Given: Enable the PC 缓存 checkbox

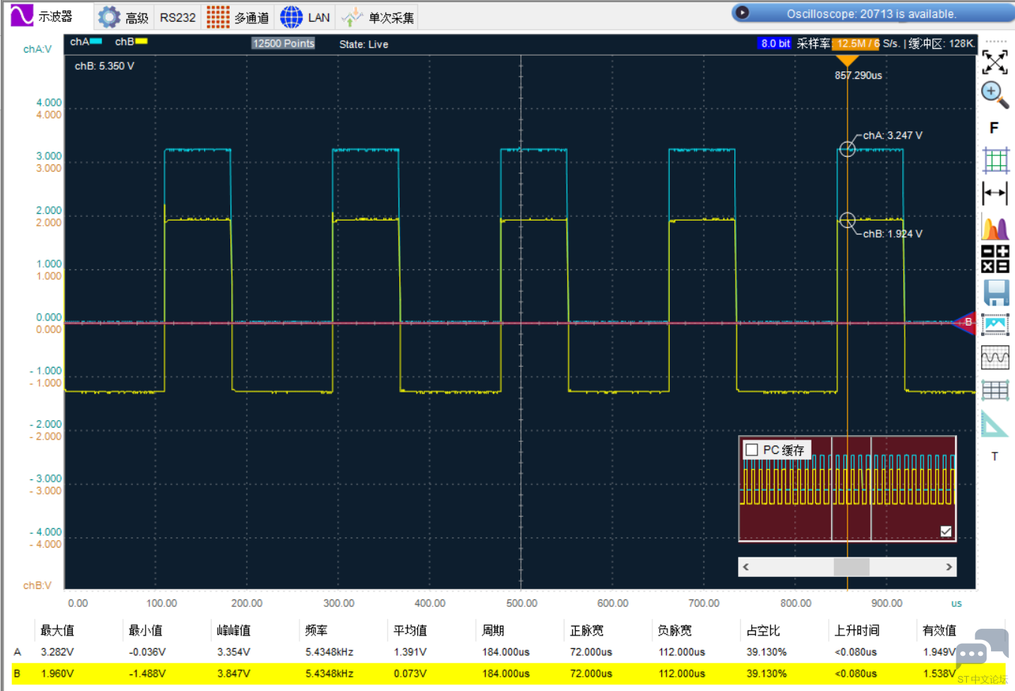Looking at the screenshot, I should pos(751,450).
